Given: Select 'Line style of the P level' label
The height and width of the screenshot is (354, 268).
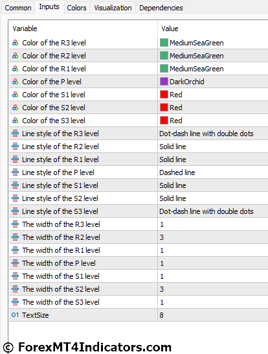Looking at the screenshot, I should [x=58, y=172].
